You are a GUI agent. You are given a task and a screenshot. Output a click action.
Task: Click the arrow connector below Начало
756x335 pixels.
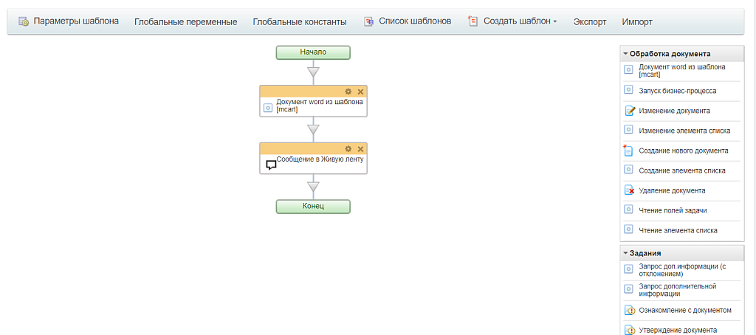[313, 72]
